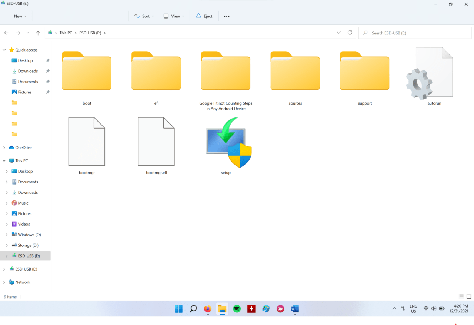Unpin Downloads from Quick access
The width and height of the screenshot is (474, 325).
tap(47, 71)
